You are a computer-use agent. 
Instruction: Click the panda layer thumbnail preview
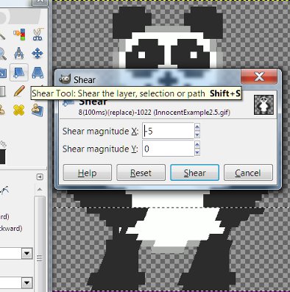pos(264,105)
